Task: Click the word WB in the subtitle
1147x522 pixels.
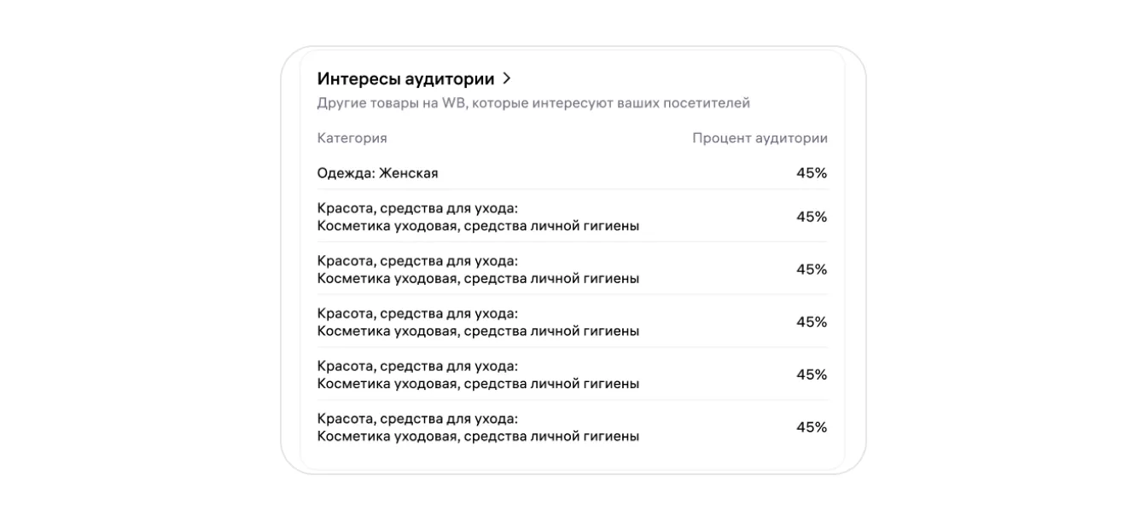Action: click(452, 103)
